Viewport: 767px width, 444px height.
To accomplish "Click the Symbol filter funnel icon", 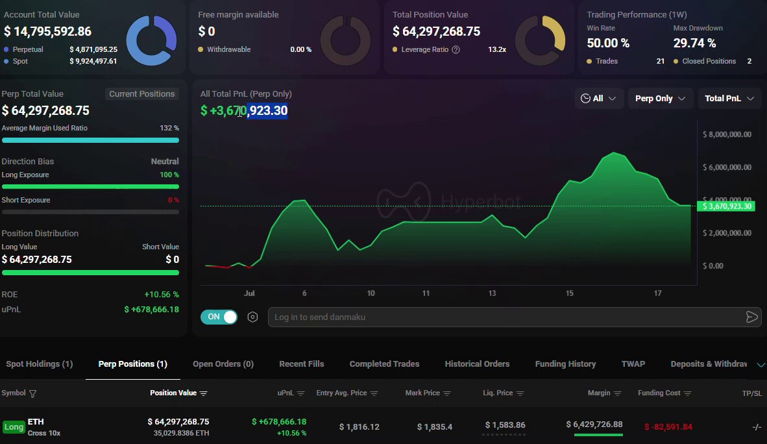I will (x=33, y=393).
